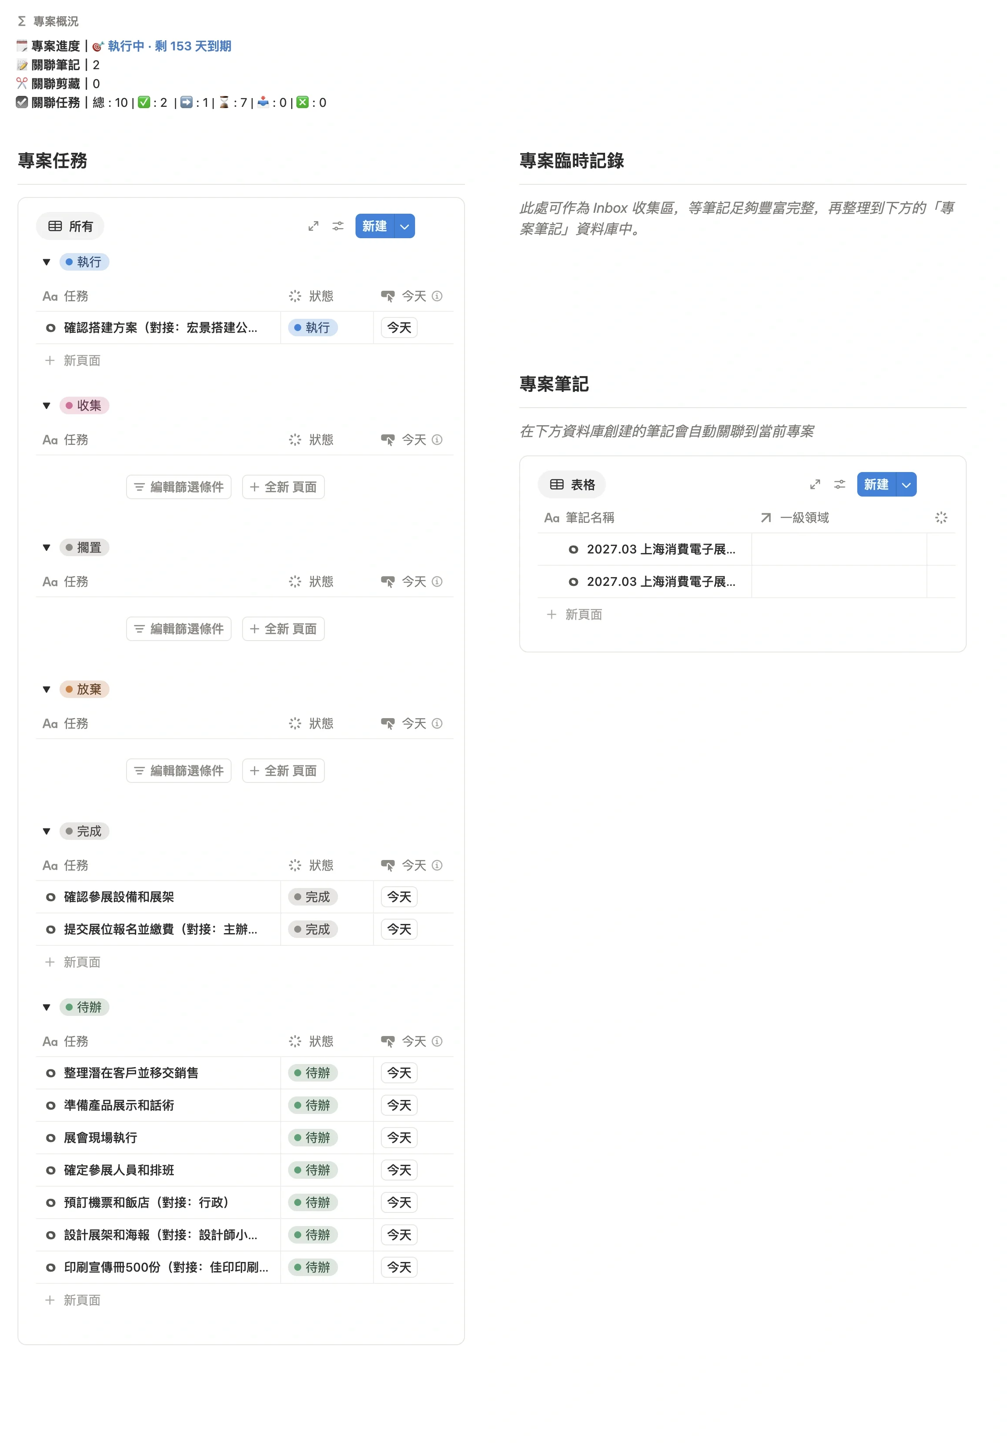Click page icon of first 2027.03 上海消費電子展 note

(x=573, y=550)
